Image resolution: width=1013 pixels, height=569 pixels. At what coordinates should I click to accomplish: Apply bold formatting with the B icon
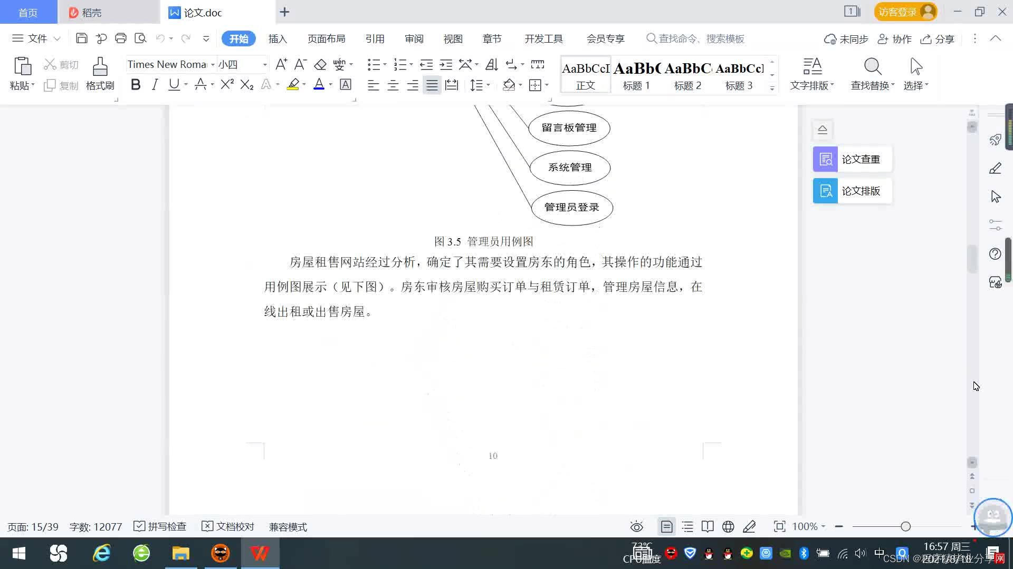point(136,85)
